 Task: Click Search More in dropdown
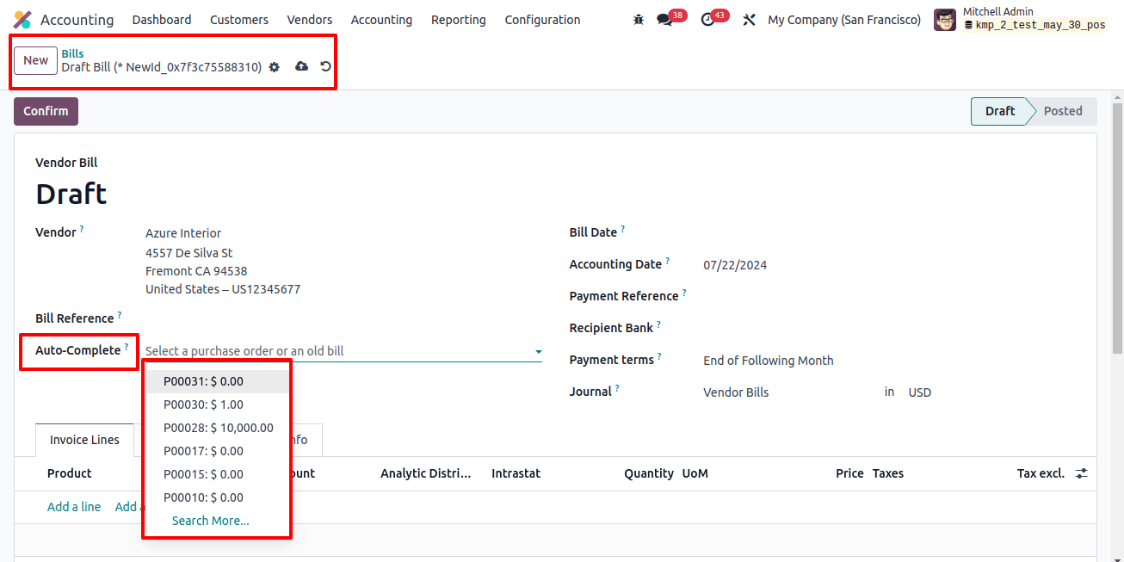coord(211,521)
